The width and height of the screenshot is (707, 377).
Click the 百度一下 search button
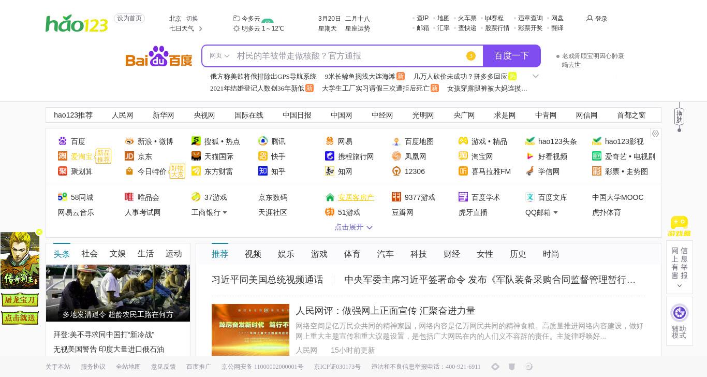coord(511,56)
